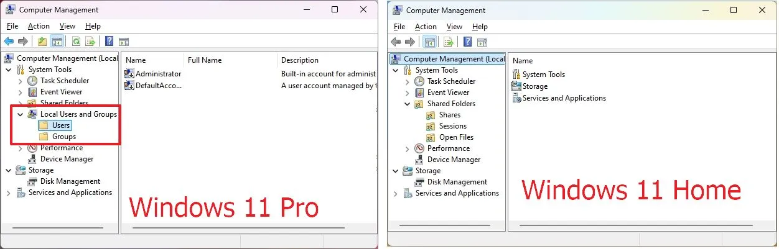Toggle Show/Hide Console Tree in Pro window toolbar
Screen dimensions: 779x249
click(x=57, y=42)
